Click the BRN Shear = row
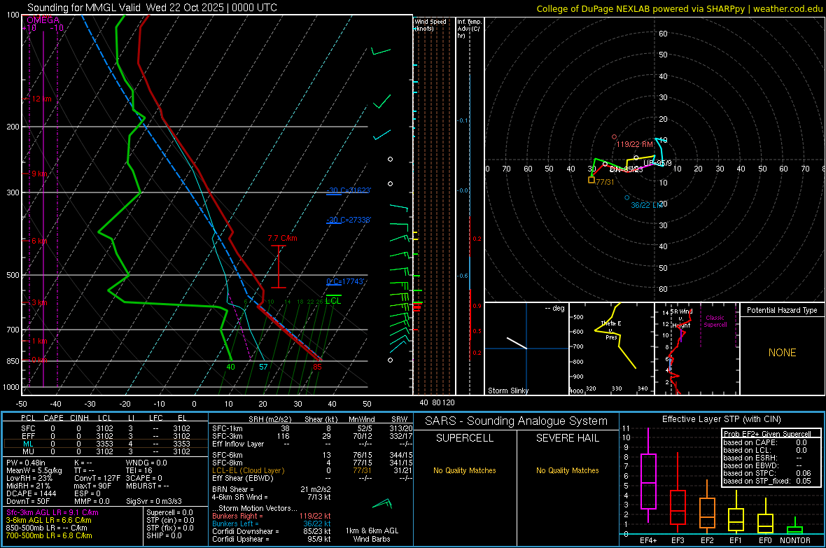The image size is (826, 548). coord(272,489)
